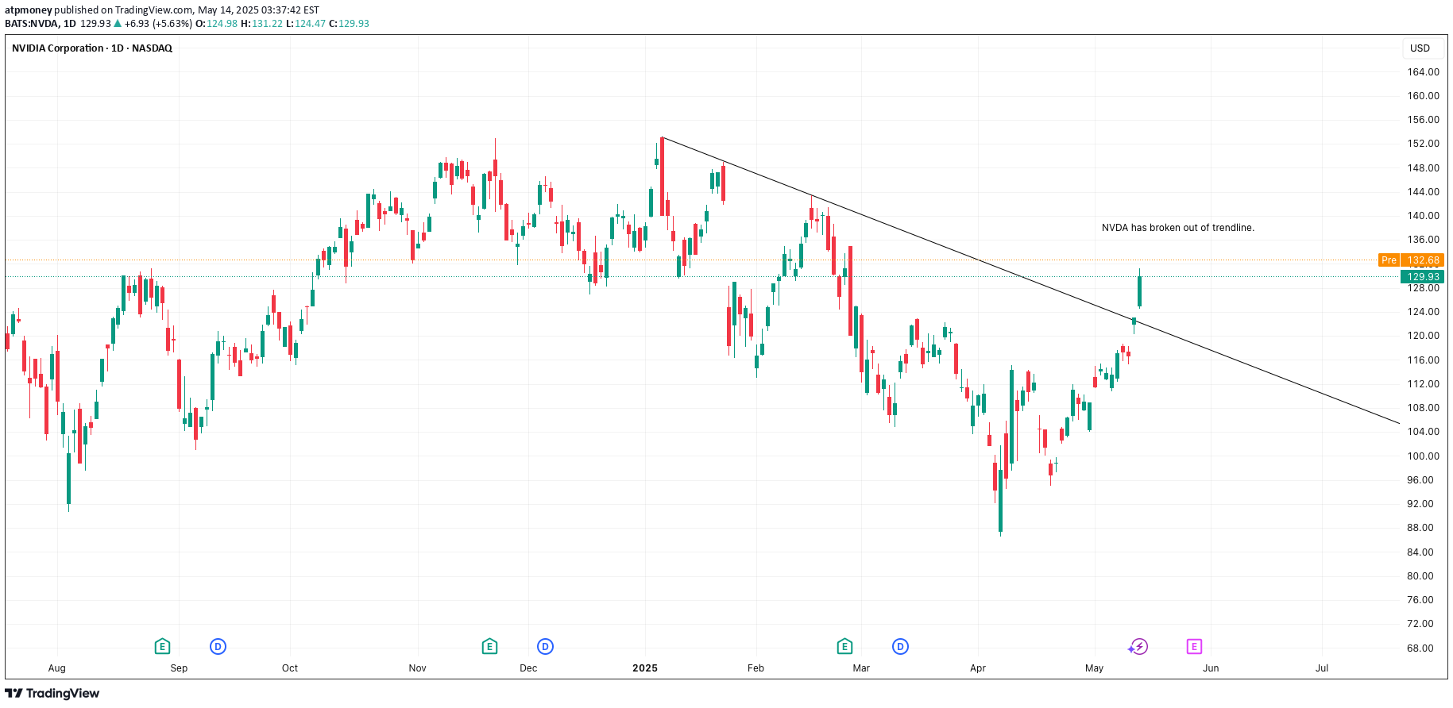Screen dimensions: 1453x708
Task: Click the orange Pre 132.68 price label
Action: point(1411,260)
